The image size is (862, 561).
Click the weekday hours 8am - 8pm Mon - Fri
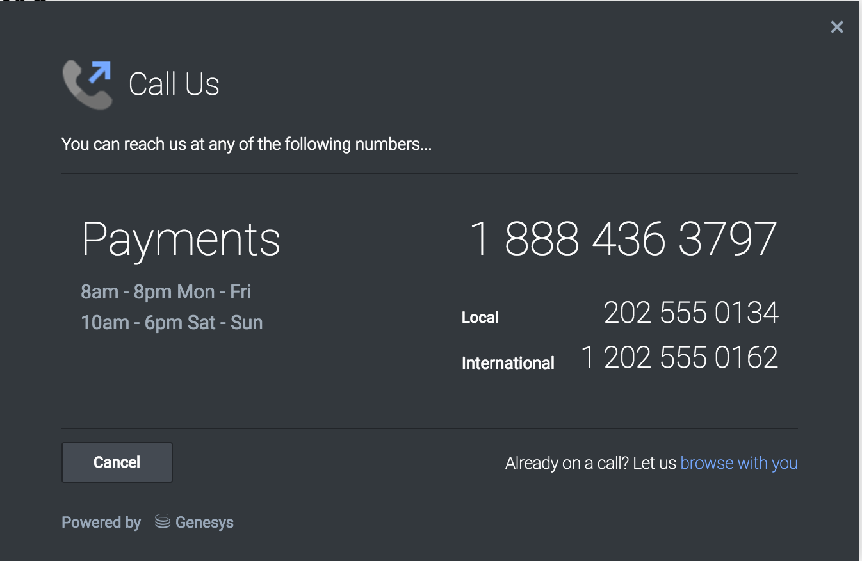click(166, 292)
